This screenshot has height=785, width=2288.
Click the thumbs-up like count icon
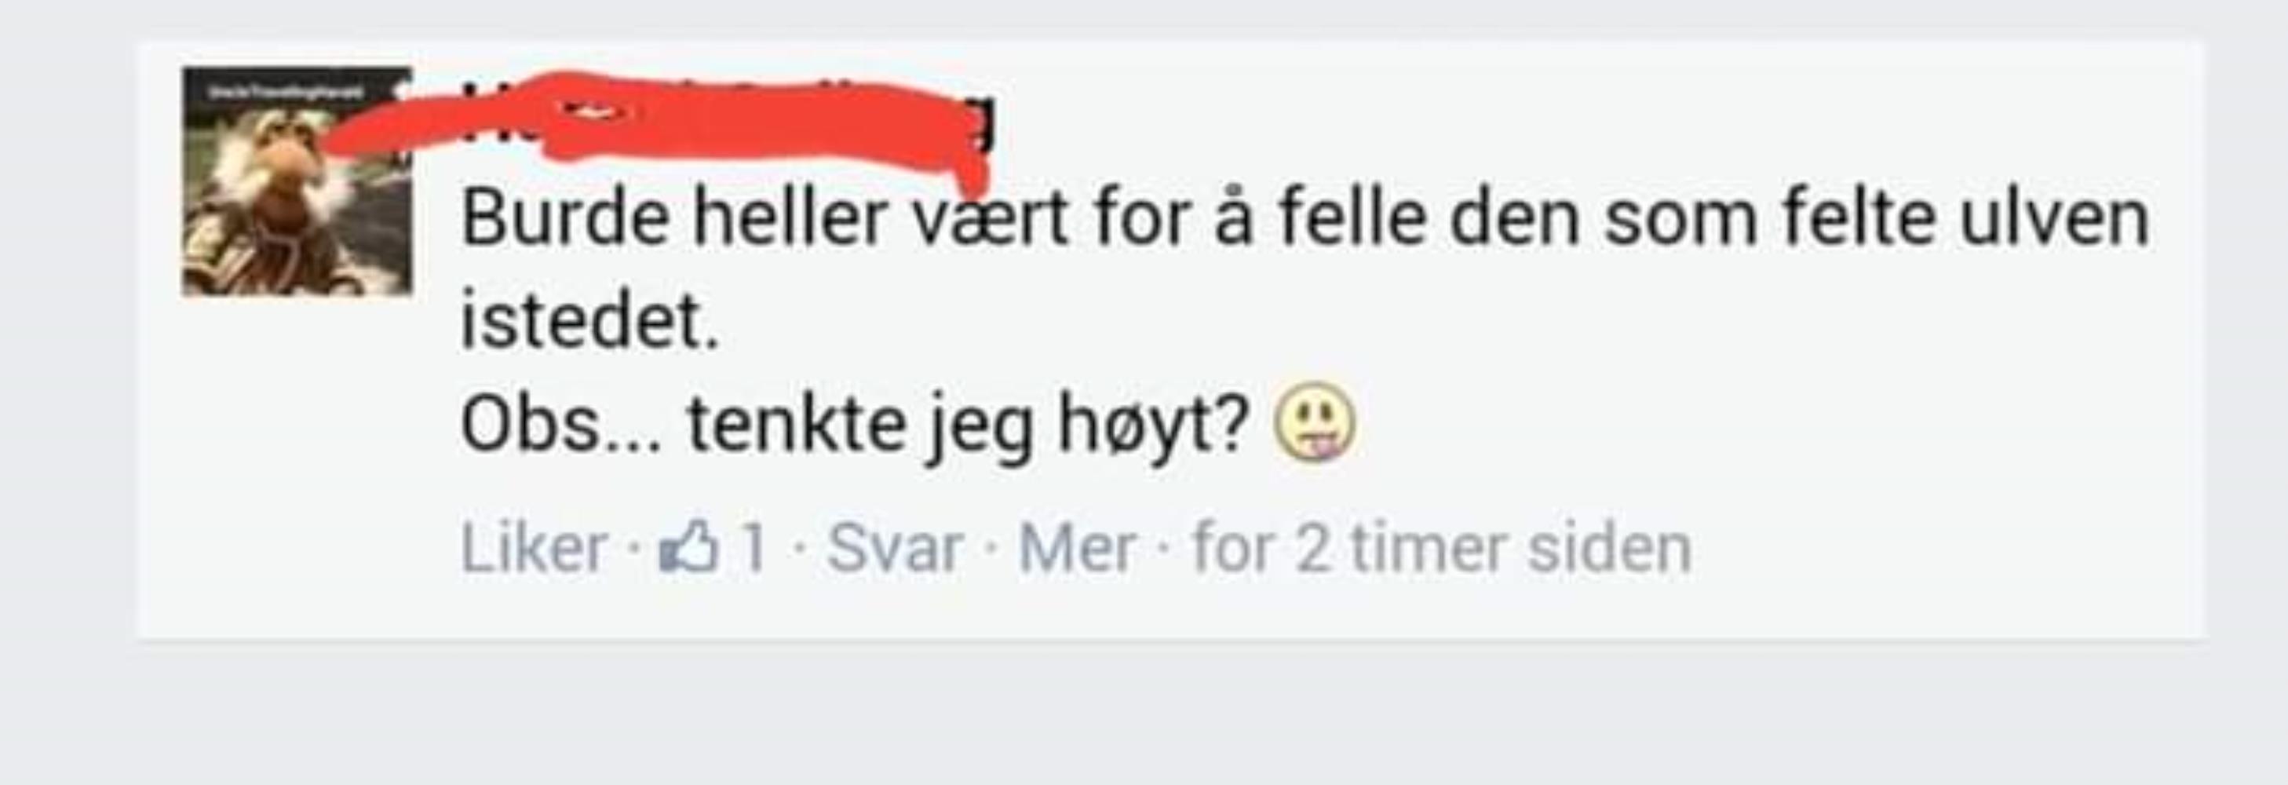[688, 547]
